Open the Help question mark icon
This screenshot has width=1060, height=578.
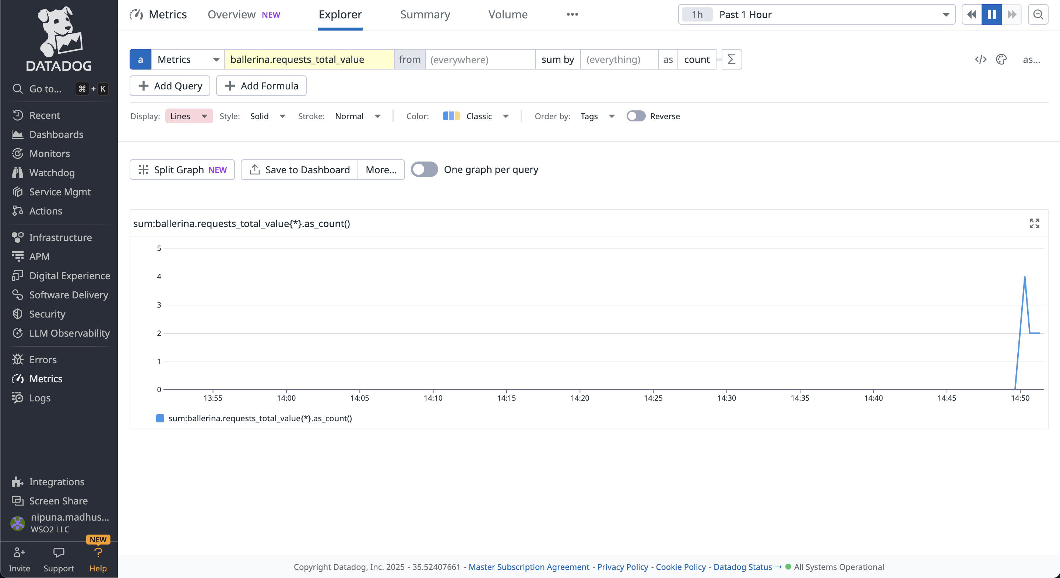pyautogui.click(x=98, y=553)
